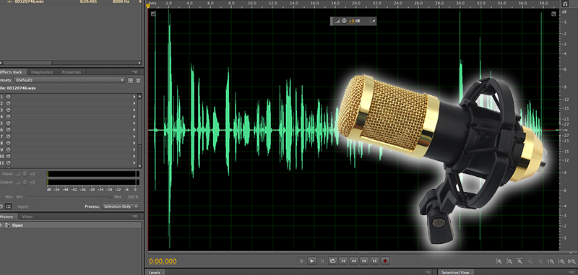This screenshot has width=578, height=275.
Task: Pin the floating volume HUD
Action: (x=373, y=21)
